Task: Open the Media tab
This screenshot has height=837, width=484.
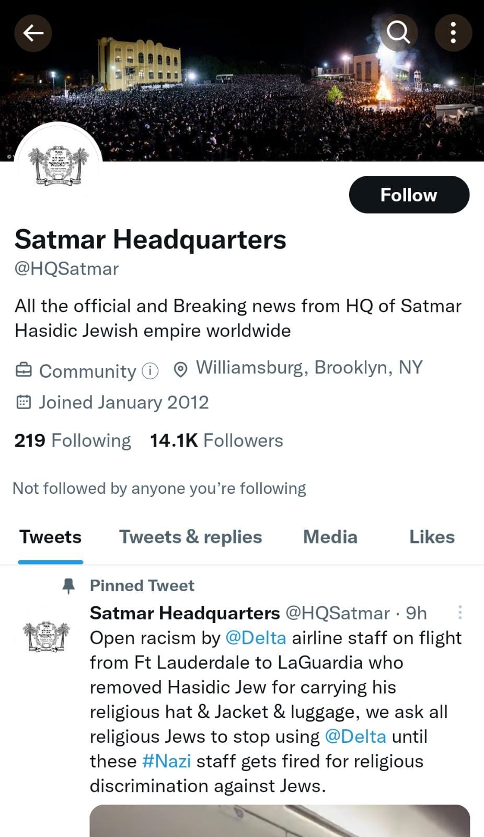Action: click(x=330, y=537)
